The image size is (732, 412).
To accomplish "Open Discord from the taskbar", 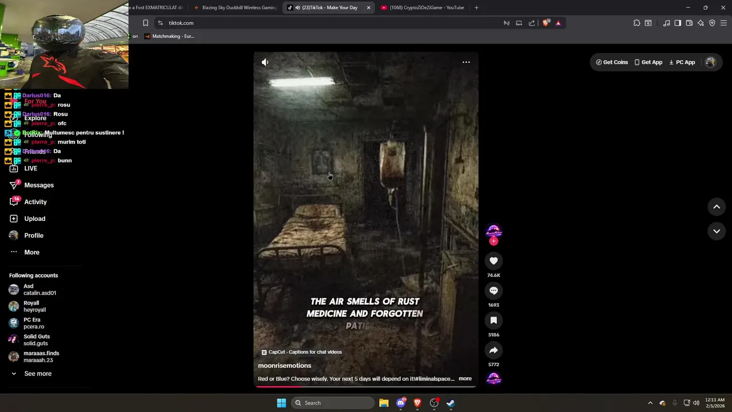I will coord(401,403).
